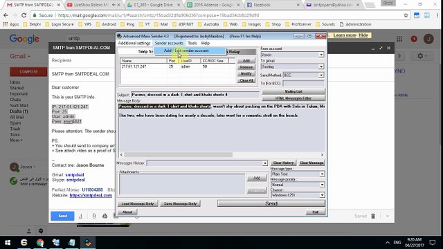Click Clear All button for SMTP list
The width and height of the screenshot is (443, 249).
246,80
